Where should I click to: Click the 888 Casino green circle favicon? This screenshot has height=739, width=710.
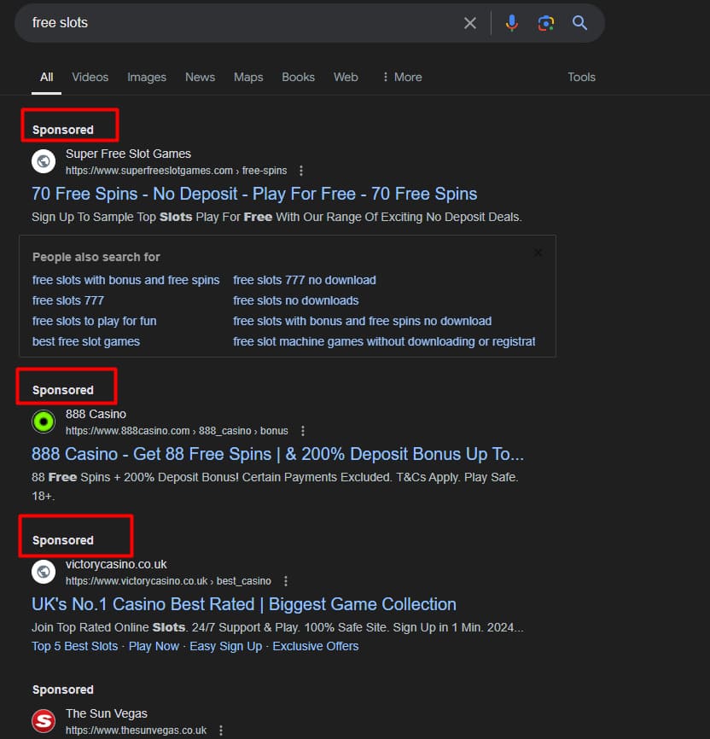(44, 422)
